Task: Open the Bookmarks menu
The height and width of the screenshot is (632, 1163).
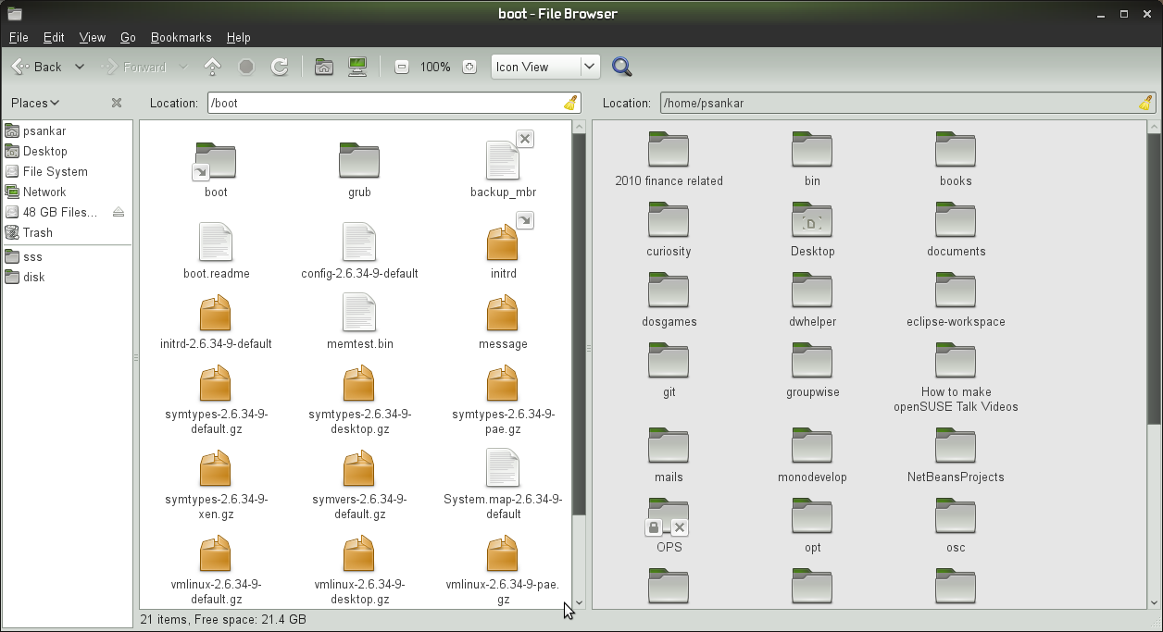Action: tap(181, 38)
